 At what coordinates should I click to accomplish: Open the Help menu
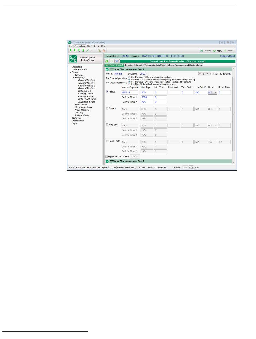point(103,46)
